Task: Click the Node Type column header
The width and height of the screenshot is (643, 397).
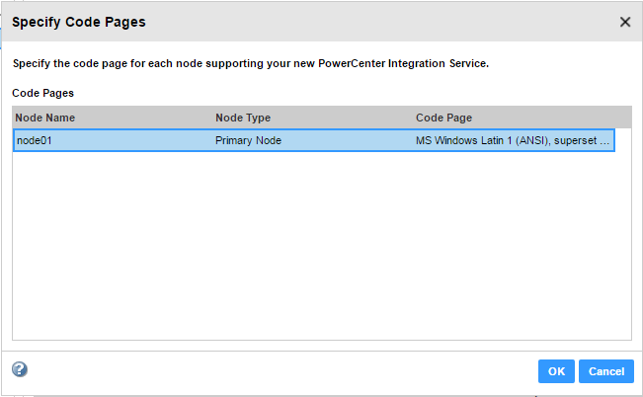Action: click(243, 119)
